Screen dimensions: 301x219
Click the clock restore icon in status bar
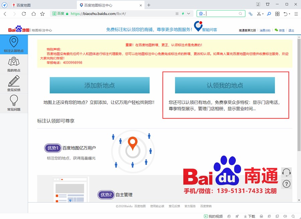[229, 216]
